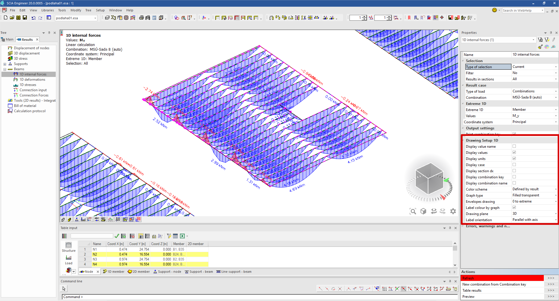Click the filter funnel icon in Table input
Image resolution: width=559 pixels, height=301 pixels.
[x=169, y=236]
